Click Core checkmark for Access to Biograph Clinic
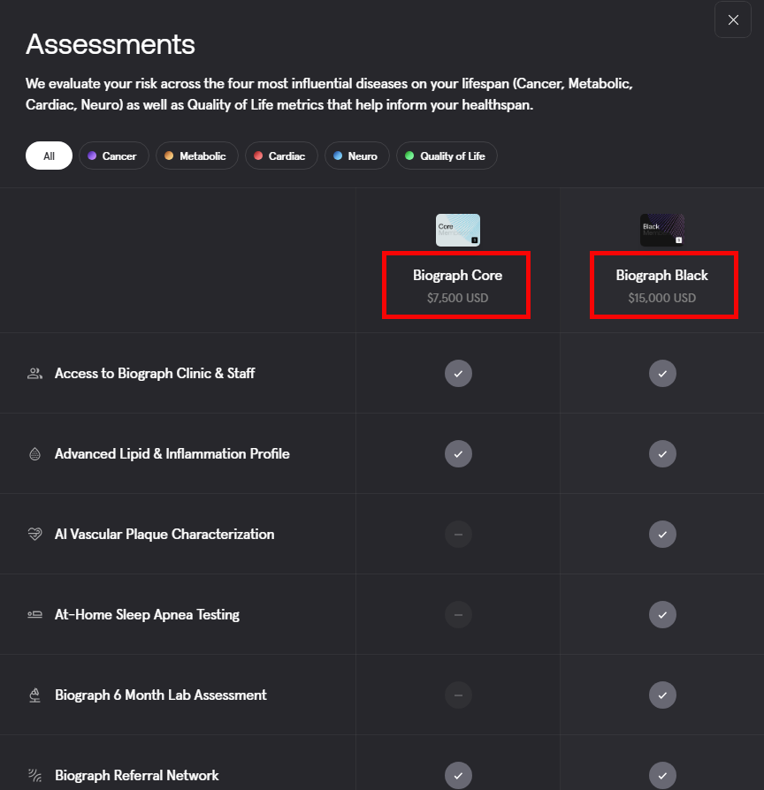764x790 pixels. (x=458, y=373)
